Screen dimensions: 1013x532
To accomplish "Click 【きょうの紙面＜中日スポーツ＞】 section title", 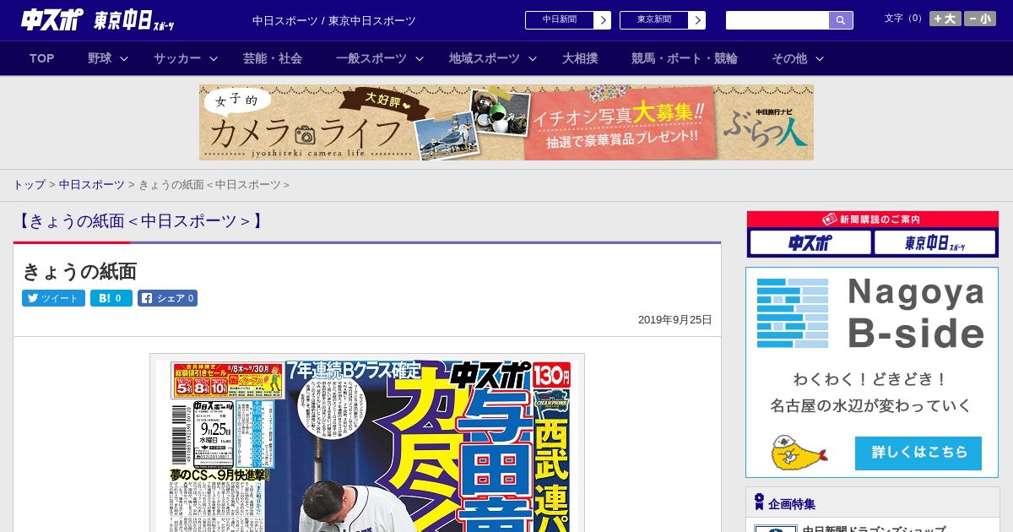I will click(140, 221).
